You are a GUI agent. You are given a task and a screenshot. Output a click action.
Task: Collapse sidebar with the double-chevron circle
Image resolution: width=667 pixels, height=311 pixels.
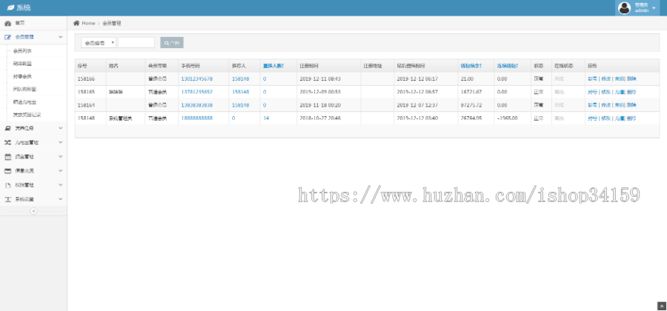pyautogui.click(x=33, y=211)
